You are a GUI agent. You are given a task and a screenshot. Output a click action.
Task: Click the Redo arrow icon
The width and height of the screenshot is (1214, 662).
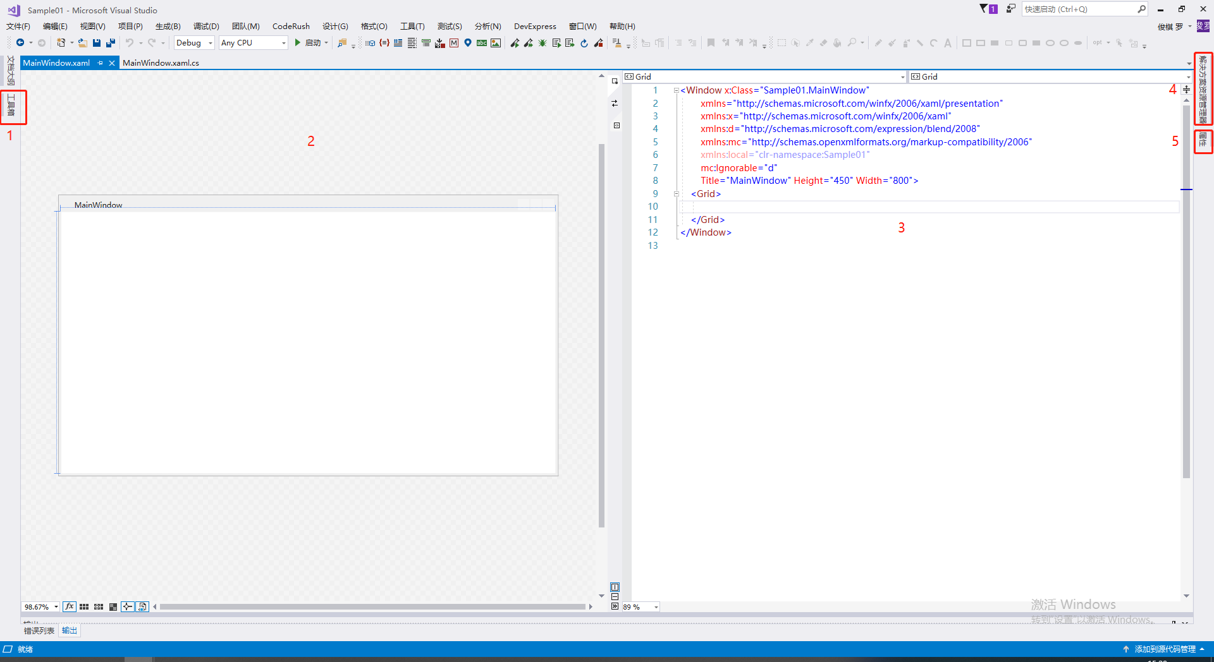152,43
